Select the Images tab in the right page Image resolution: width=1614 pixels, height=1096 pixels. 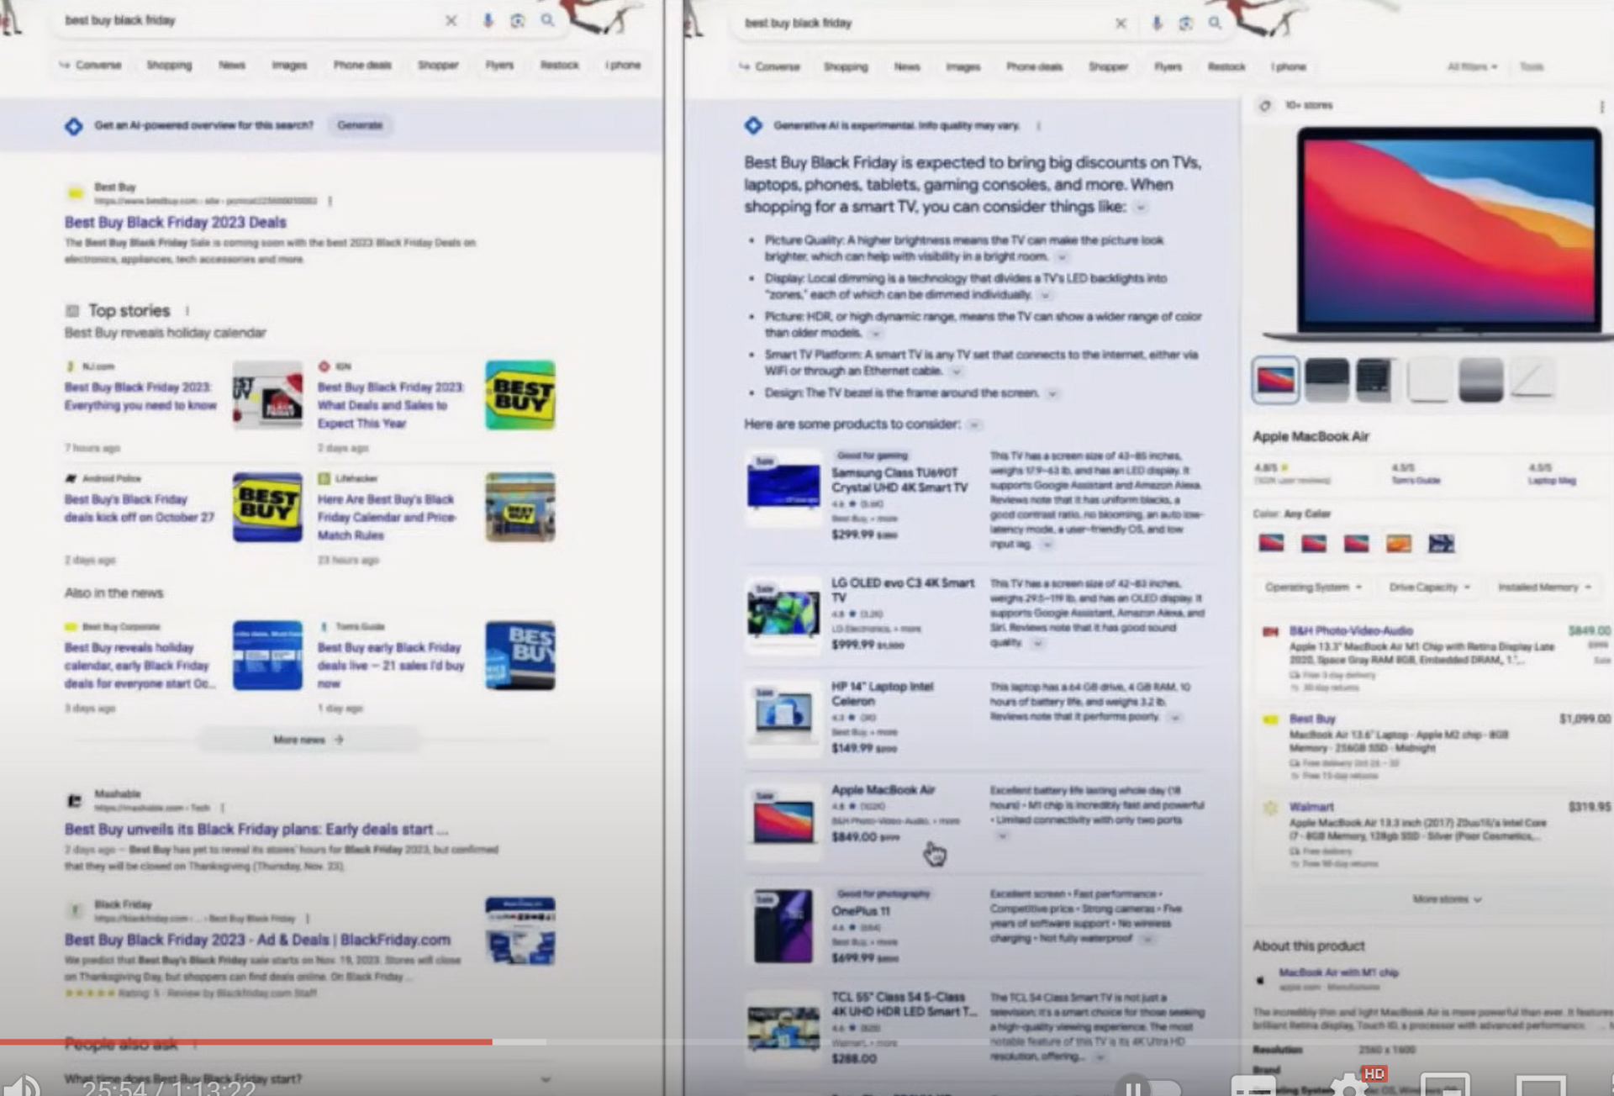(963, 67)
